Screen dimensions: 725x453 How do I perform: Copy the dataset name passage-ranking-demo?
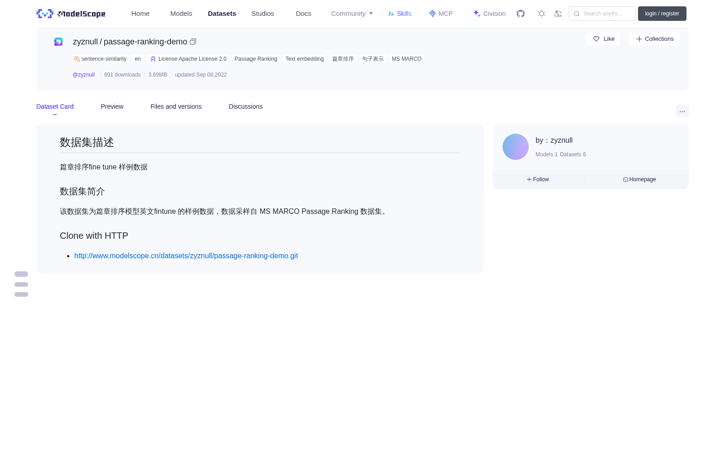[x=193, y=42]
